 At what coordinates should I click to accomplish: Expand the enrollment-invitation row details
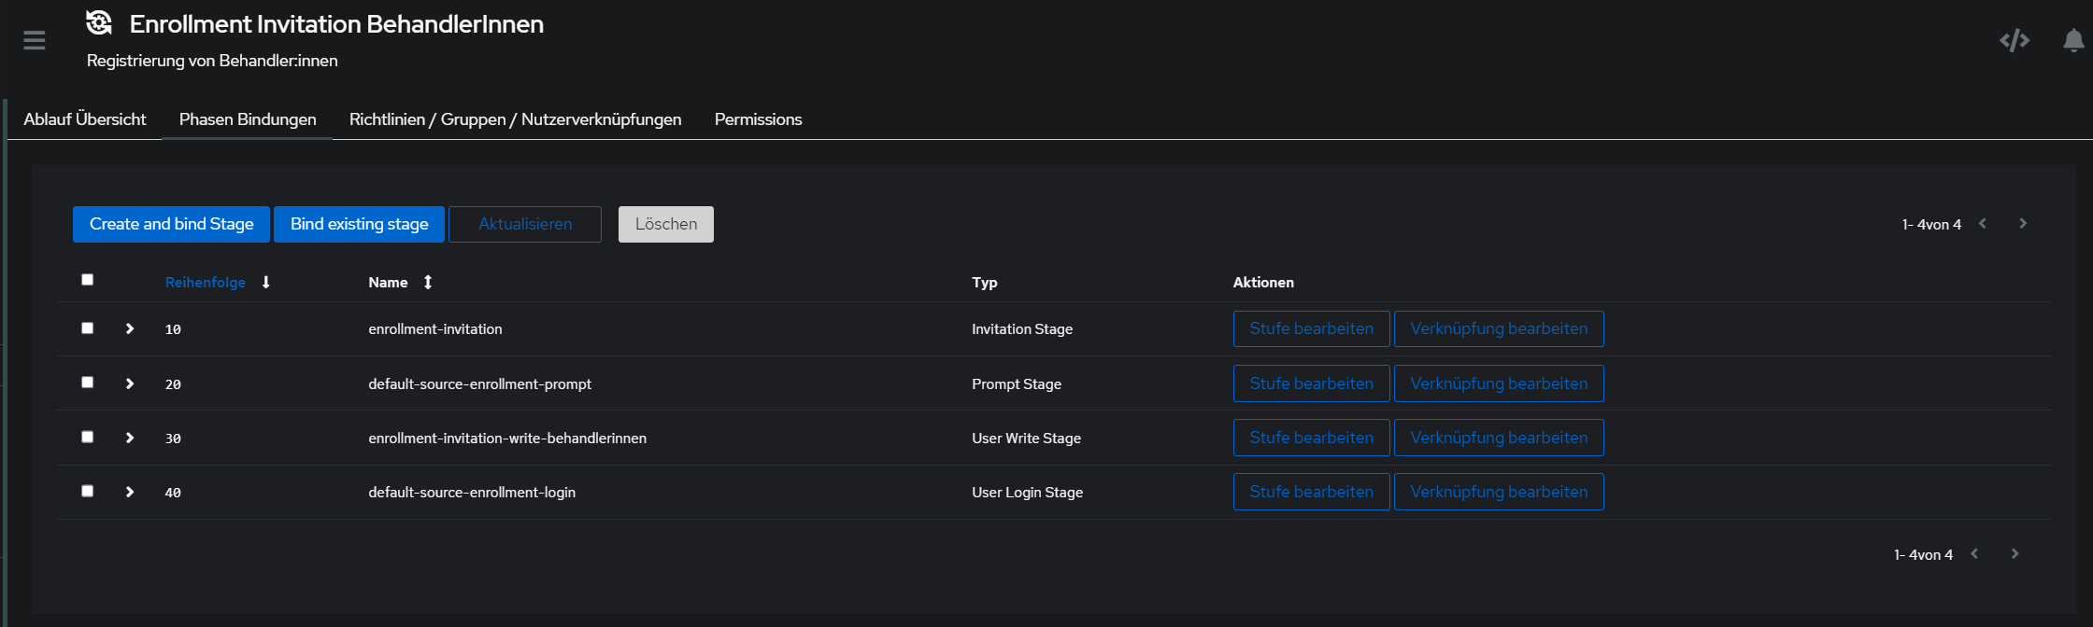tap(130, 329)
